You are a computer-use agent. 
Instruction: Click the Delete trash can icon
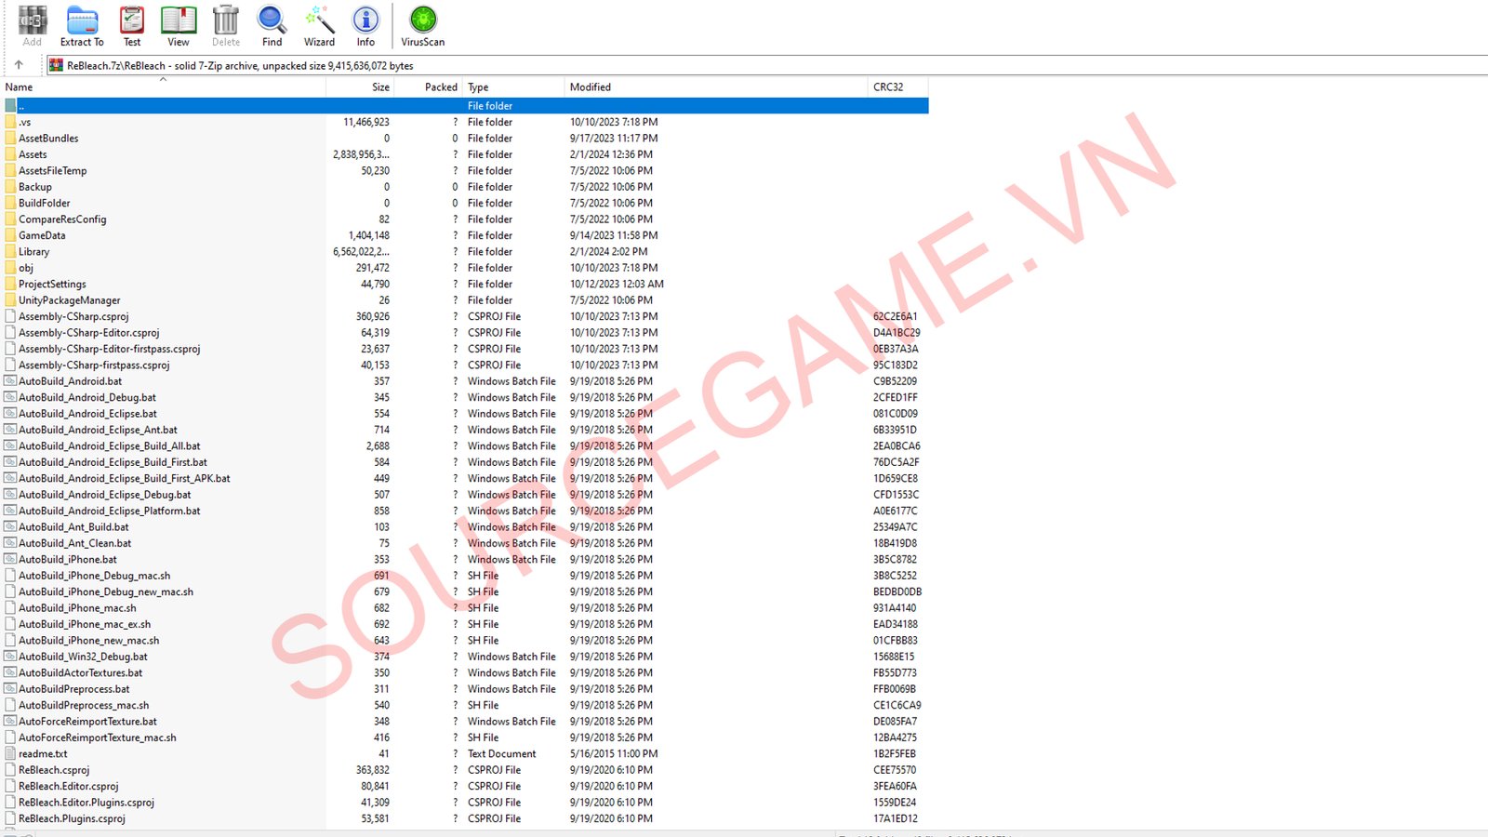[225, 25]
